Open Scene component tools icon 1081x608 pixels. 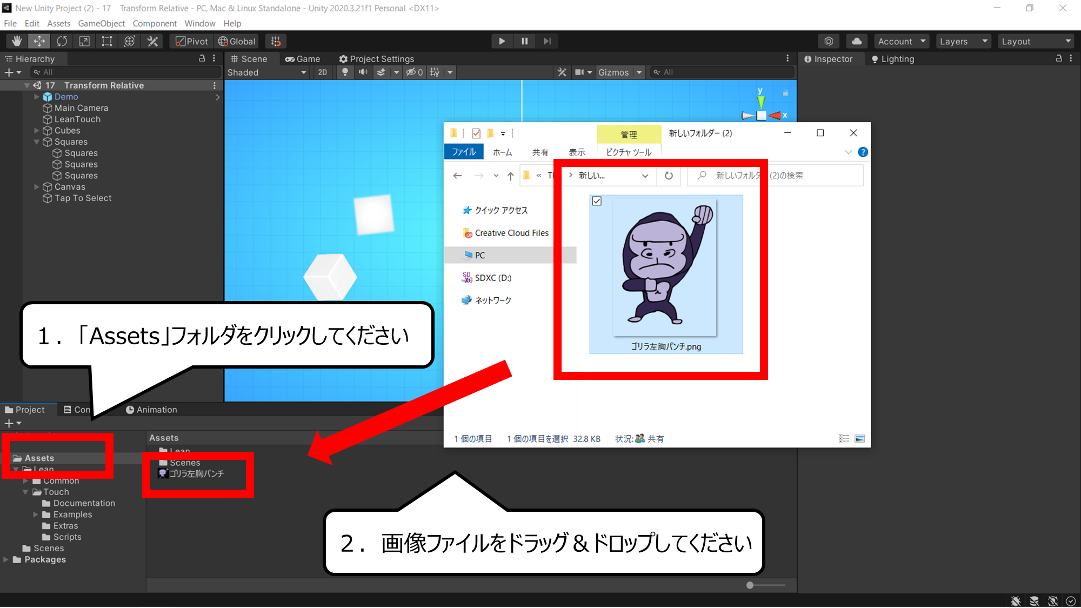tap(562, 72)
